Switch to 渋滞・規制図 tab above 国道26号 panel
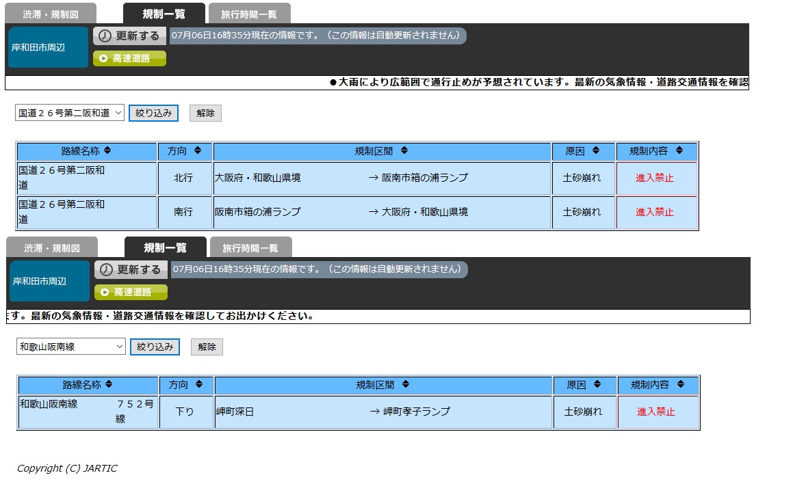 (x=51, y=14)
